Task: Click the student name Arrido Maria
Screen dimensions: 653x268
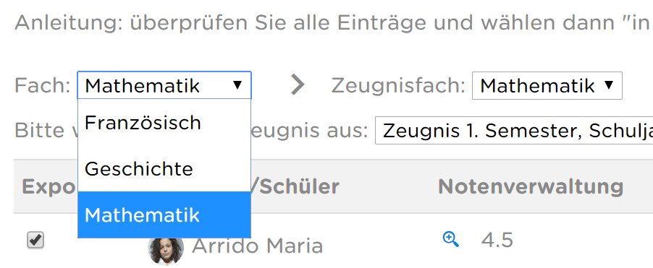Action: tap(258, 246)
